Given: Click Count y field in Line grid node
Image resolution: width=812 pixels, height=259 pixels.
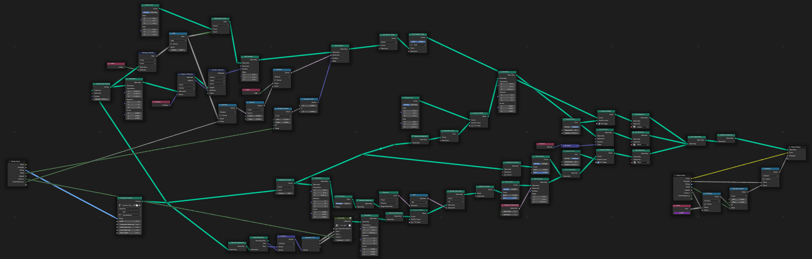Looking at the screenshot, I should pyautogui.click(x=343, y=240).
